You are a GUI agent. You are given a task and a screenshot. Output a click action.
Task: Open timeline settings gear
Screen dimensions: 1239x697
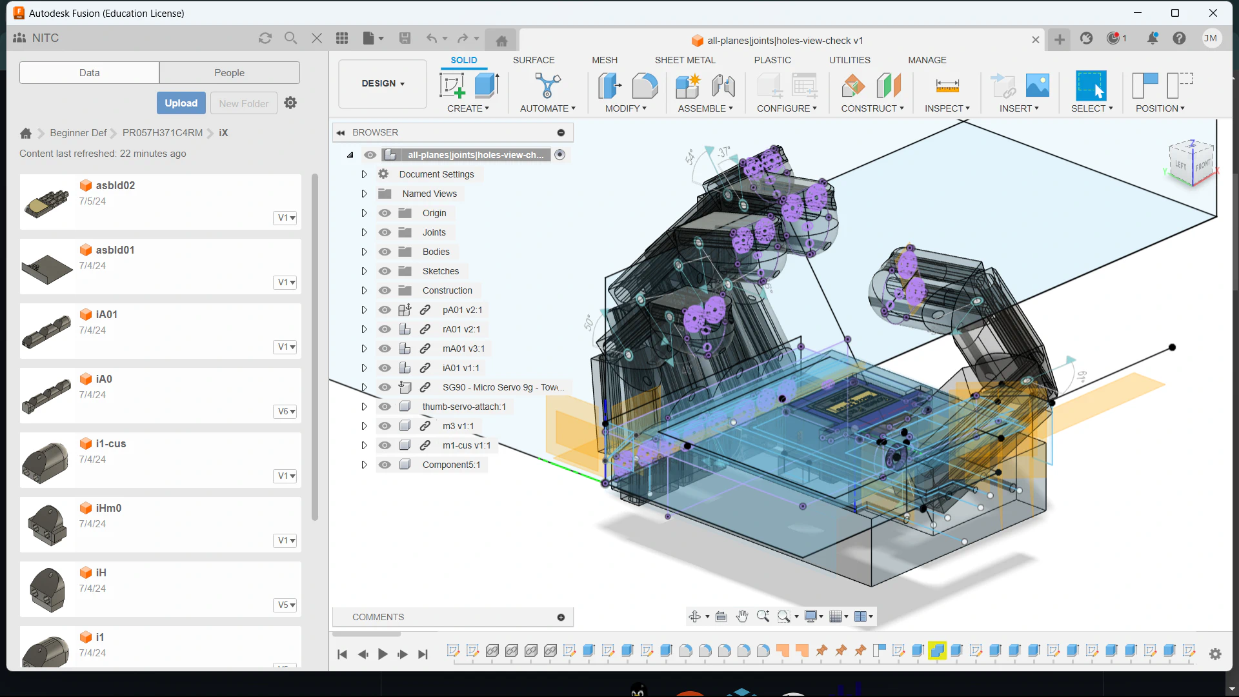point(1215,654)
